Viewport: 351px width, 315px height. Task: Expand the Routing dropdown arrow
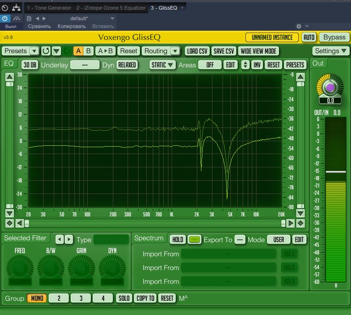tap(175, 51)
